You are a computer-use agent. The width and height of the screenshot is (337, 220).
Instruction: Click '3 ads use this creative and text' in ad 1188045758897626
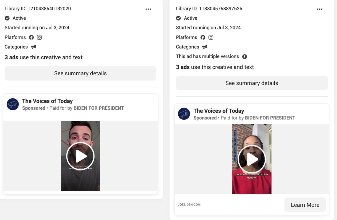pyautogui.click(x=215, y=67)
